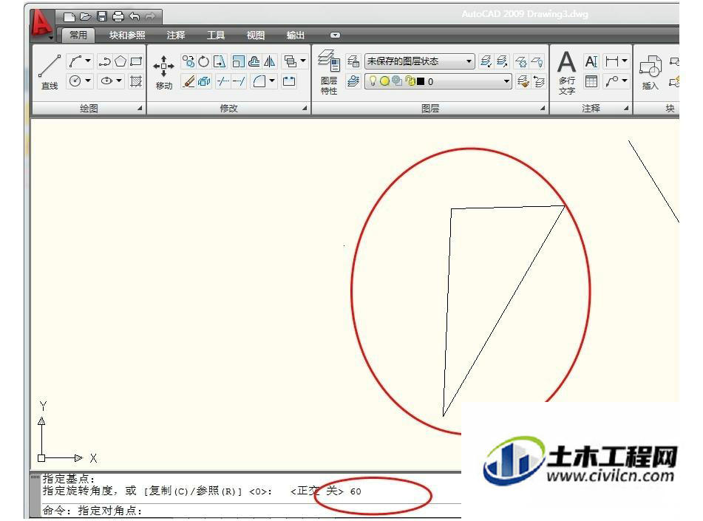Open the current layer 0 dropdown list
The width and height of the screenshot is (703, 521).
(x=438, y=81)
